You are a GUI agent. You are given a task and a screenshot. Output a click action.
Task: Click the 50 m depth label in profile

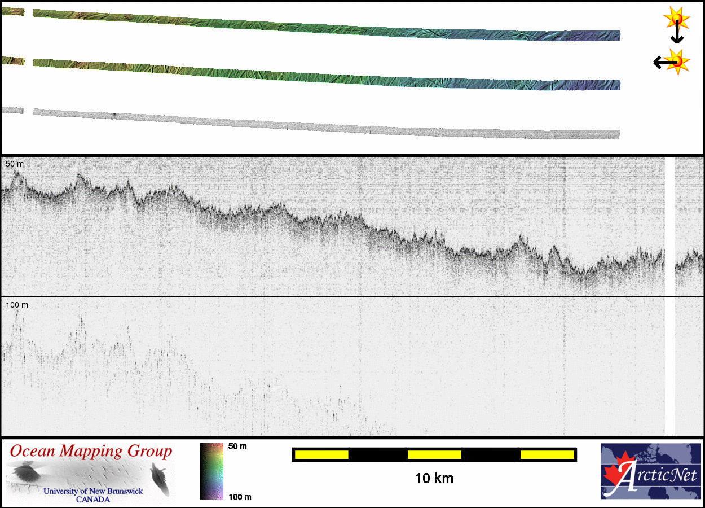click(x=15, y=164)
